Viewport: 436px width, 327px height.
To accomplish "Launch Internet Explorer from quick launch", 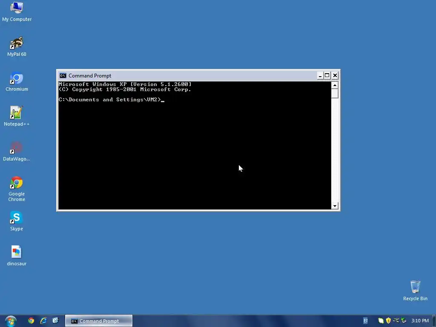I will pos(43,321).
